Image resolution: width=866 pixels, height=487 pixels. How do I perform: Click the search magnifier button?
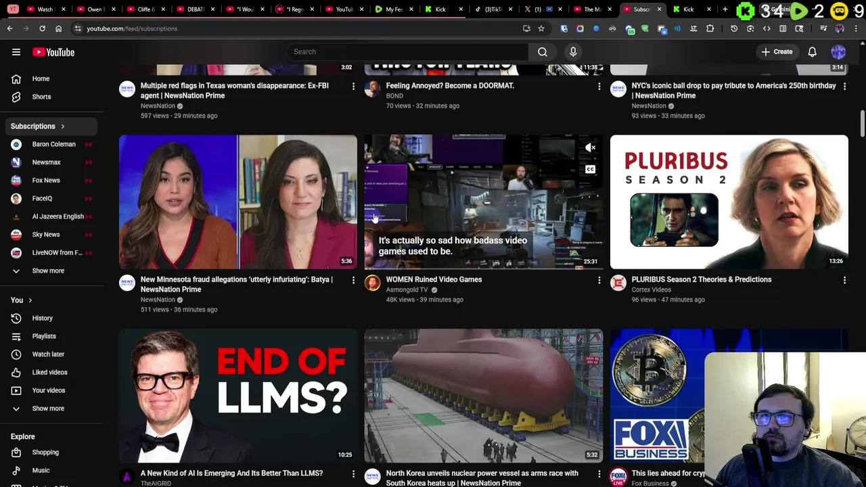point(542,52)
